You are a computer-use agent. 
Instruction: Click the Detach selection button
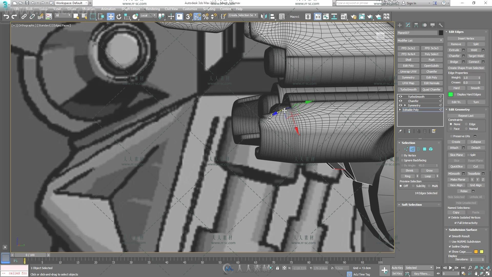(475, 147)
